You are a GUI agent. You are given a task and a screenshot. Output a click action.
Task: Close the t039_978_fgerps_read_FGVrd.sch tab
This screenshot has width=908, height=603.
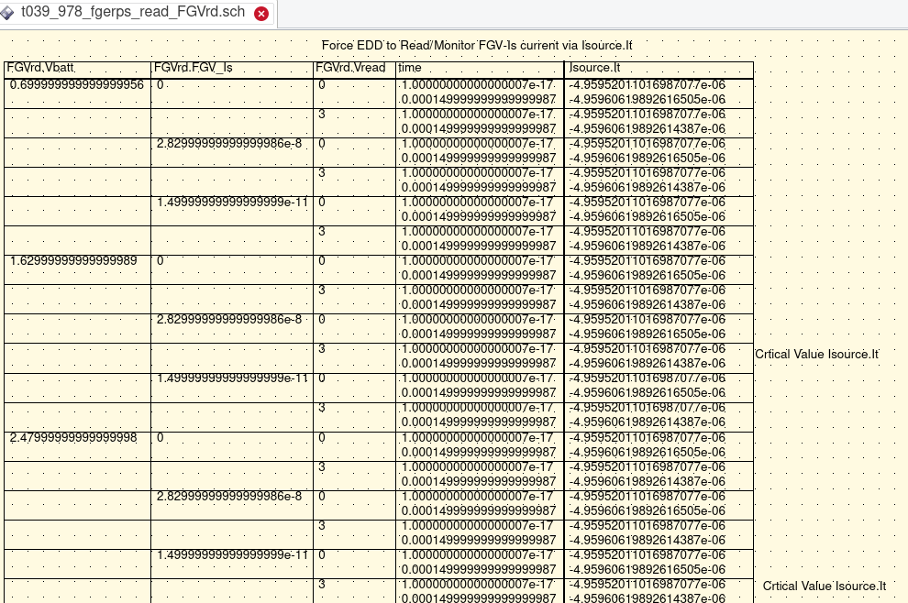(261, 14)
